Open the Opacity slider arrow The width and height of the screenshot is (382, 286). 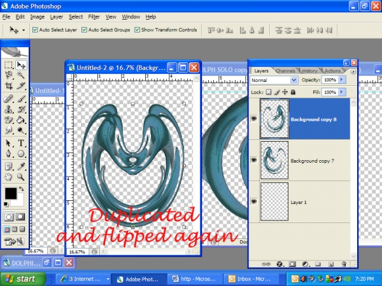tap(342, 79)
